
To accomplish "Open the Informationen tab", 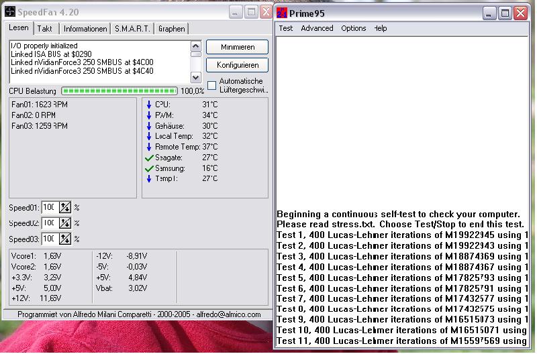I will 85,29.
